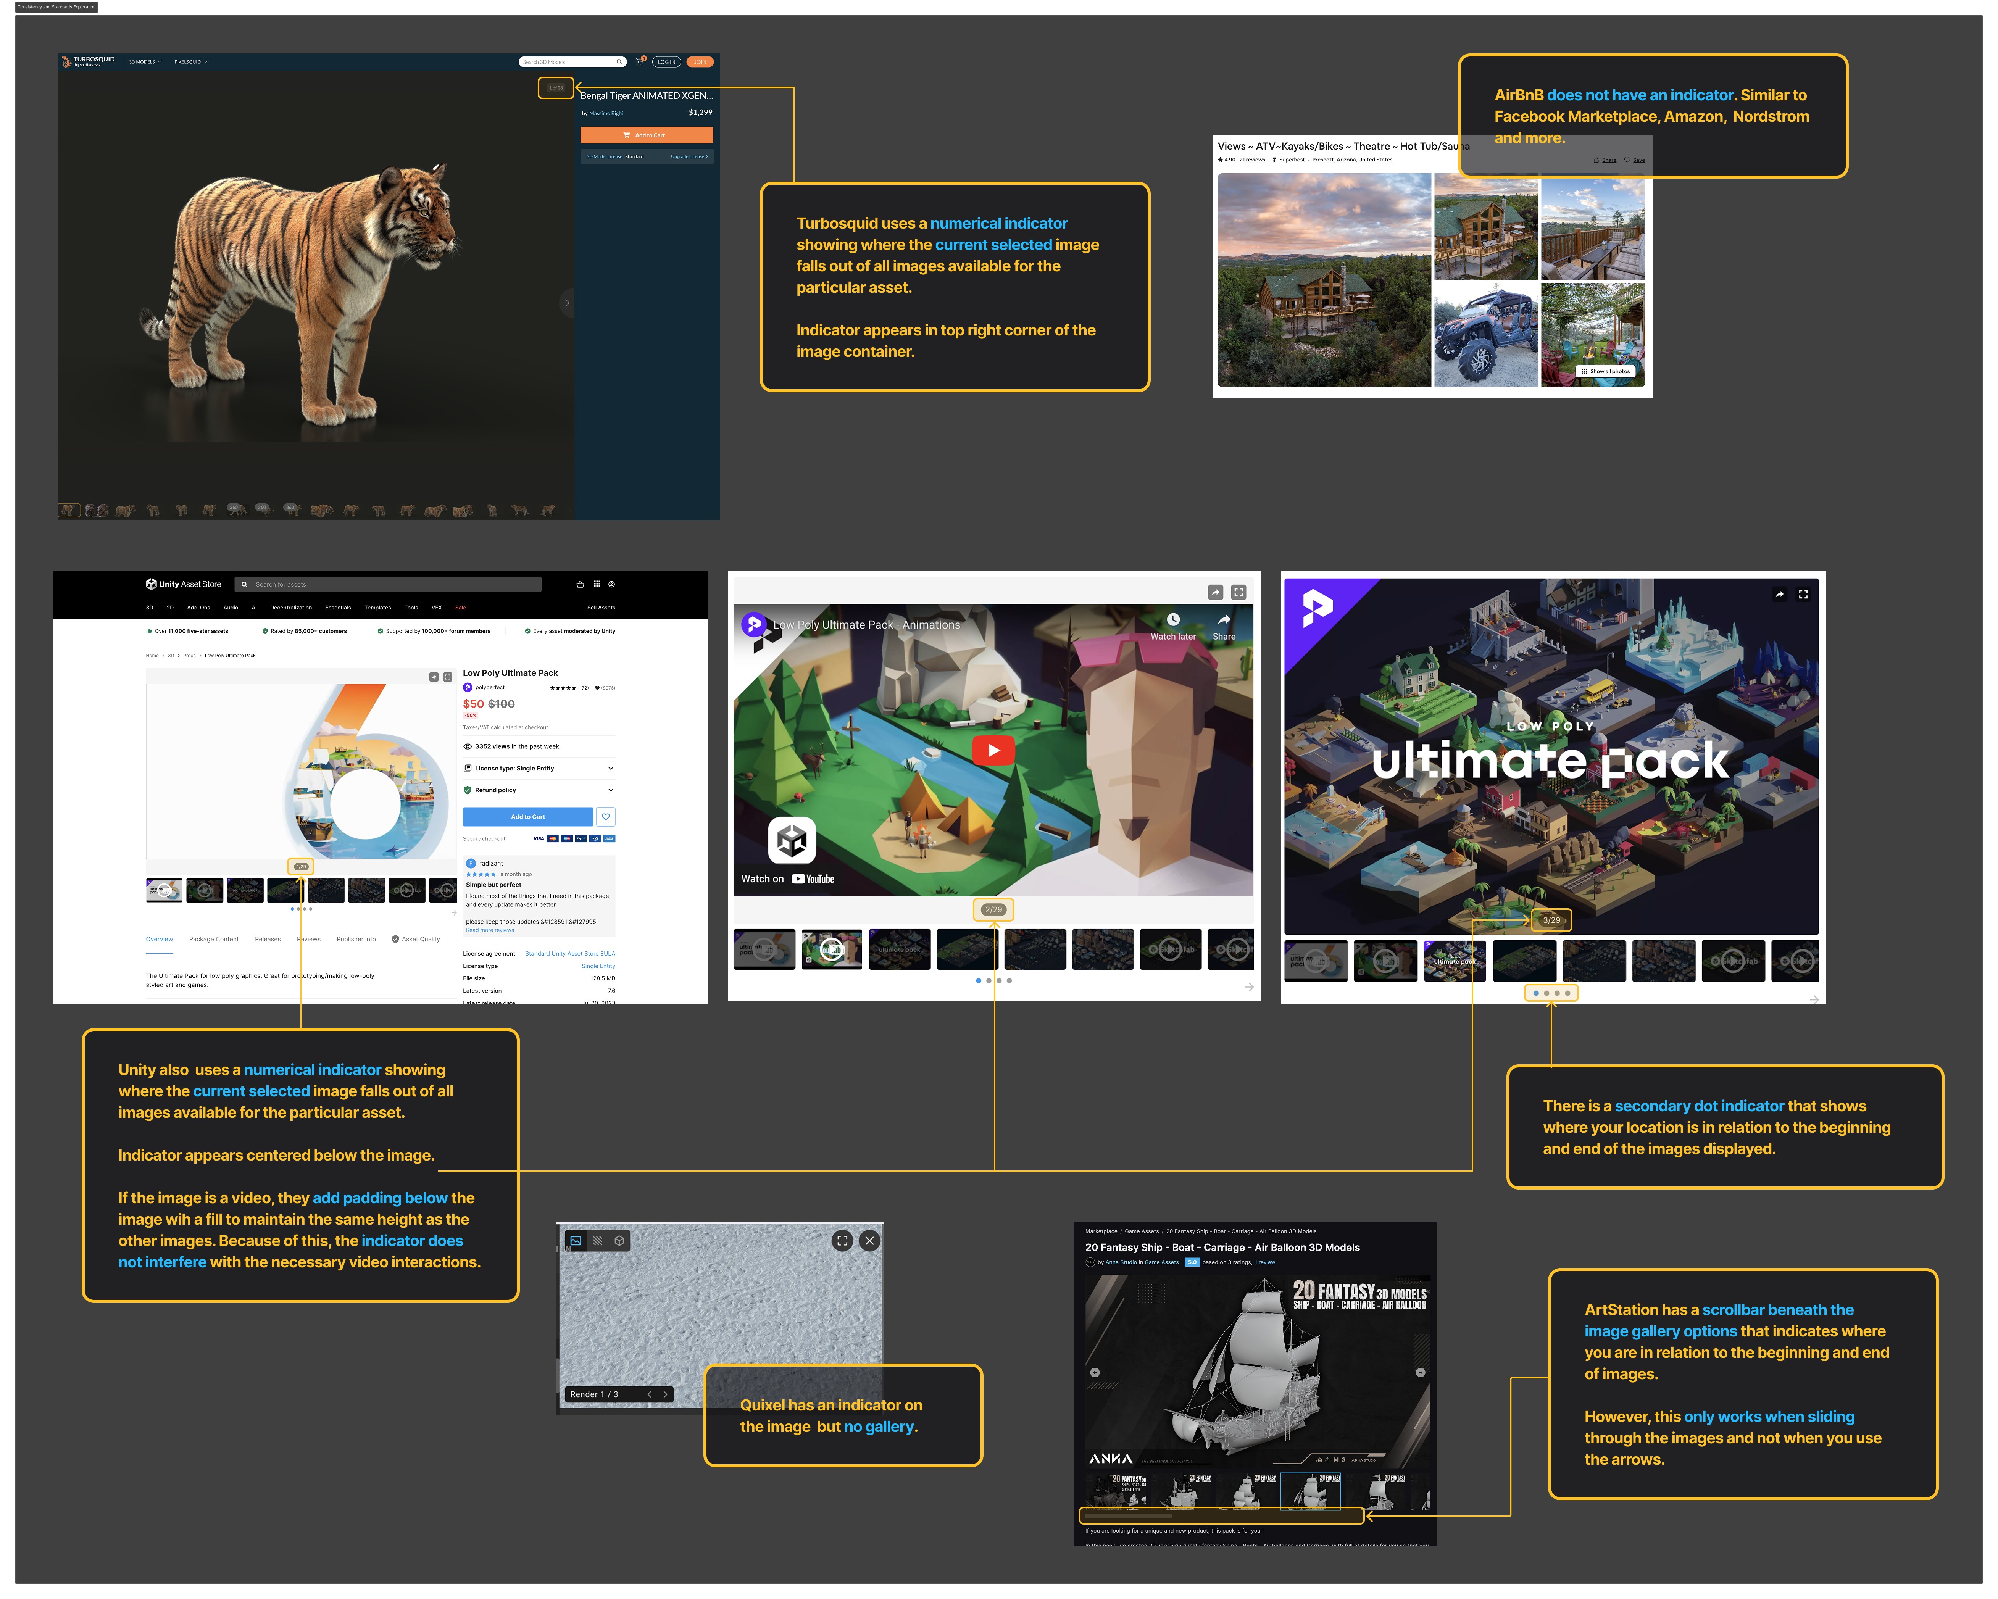Click the YouTube play button on video
This screenshot has width=1998, height=1599.
point(993,750)
